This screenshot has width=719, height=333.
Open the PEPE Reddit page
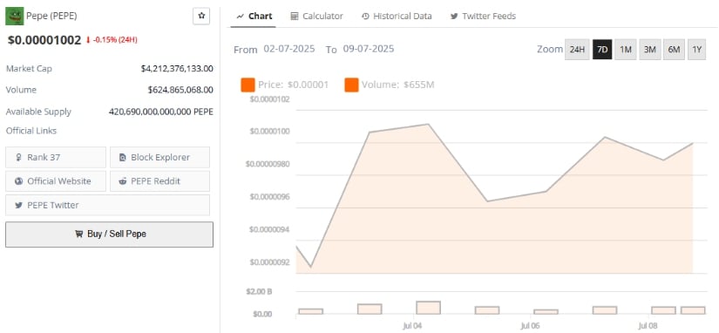pyautogui.click(x=159, y=181)
